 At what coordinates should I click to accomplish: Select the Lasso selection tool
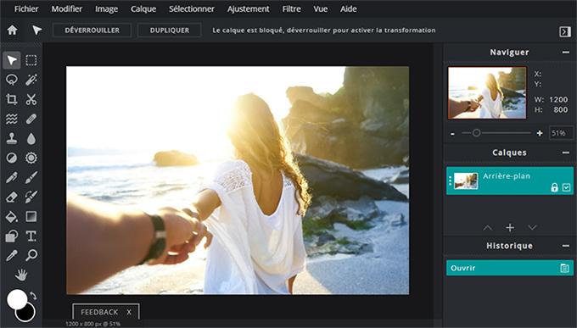[x=11, y=80]
